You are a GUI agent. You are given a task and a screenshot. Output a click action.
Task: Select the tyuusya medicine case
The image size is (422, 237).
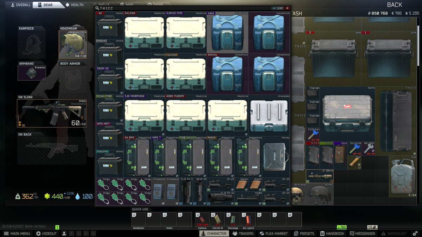pyautogui.click(x=186, y=74)
